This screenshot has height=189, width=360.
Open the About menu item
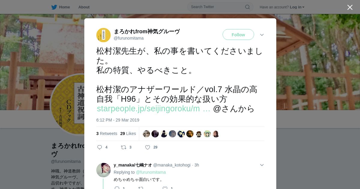click(x=84, y=7)
